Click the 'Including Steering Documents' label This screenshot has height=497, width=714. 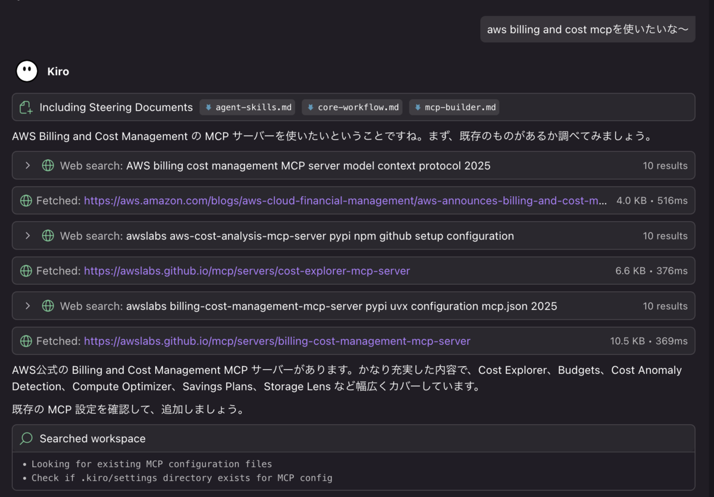coord(116,108)
